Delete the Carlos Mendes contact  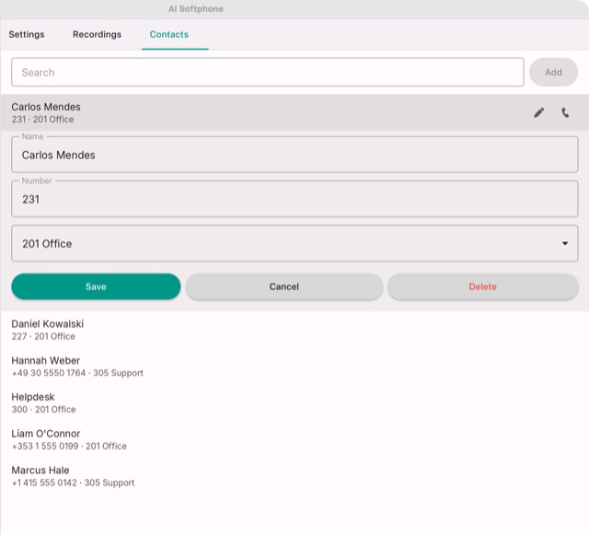(x=482, y=286)
